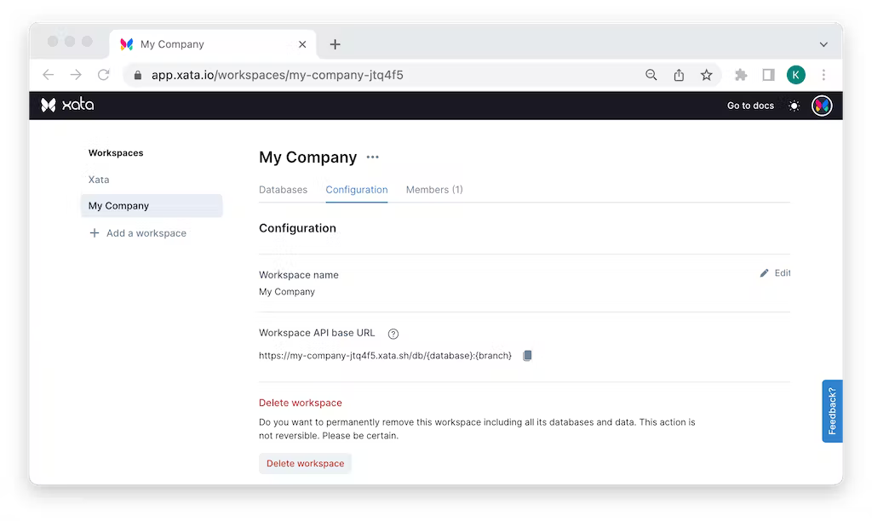View site lock security information
This screenshot has height=521, width=872.
138,75
